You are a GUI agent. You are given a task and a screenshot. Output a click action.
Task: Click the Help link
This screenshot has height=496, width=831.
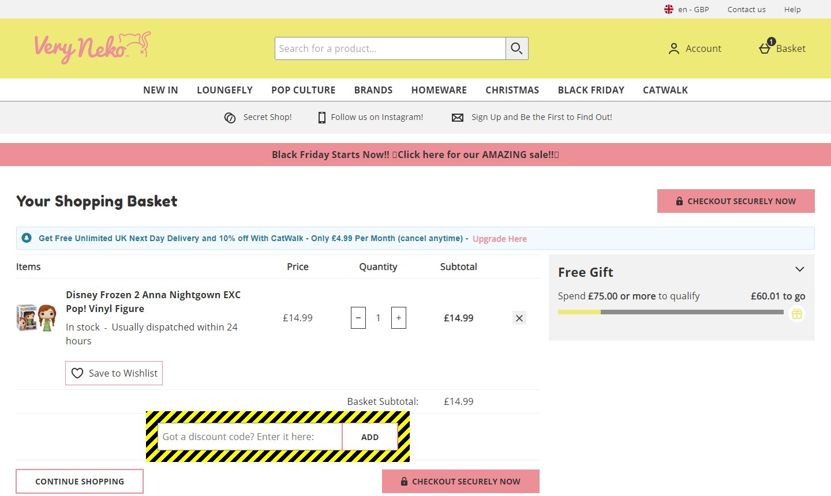[792, 9]
